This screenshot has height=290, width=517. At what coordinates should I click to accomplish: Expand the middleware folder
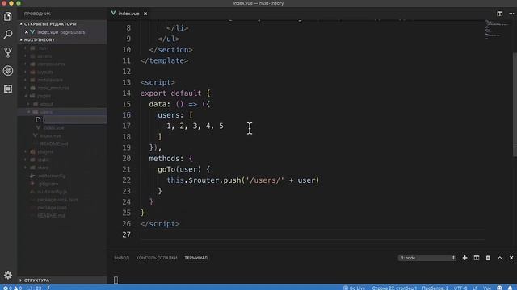(x=50, y=80)
